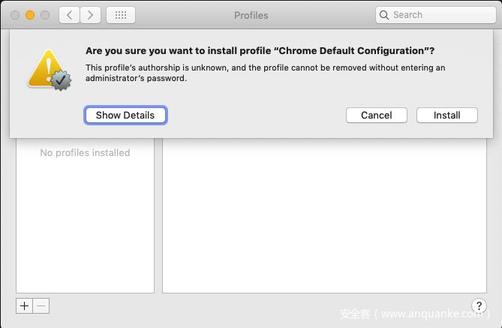The height and width of the screenshot is (328, 502).
Task: Click the 'Are you sure' dialog heading
Action: pos(260,51)
